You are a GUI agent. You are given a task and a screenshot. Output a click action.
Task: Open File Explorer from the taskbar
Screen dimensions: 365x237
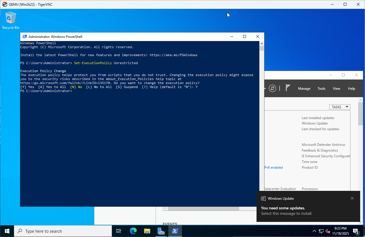(147, 231)
